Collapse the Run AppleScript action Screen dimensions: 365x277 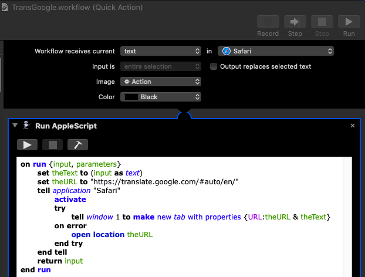click(15, 126)
